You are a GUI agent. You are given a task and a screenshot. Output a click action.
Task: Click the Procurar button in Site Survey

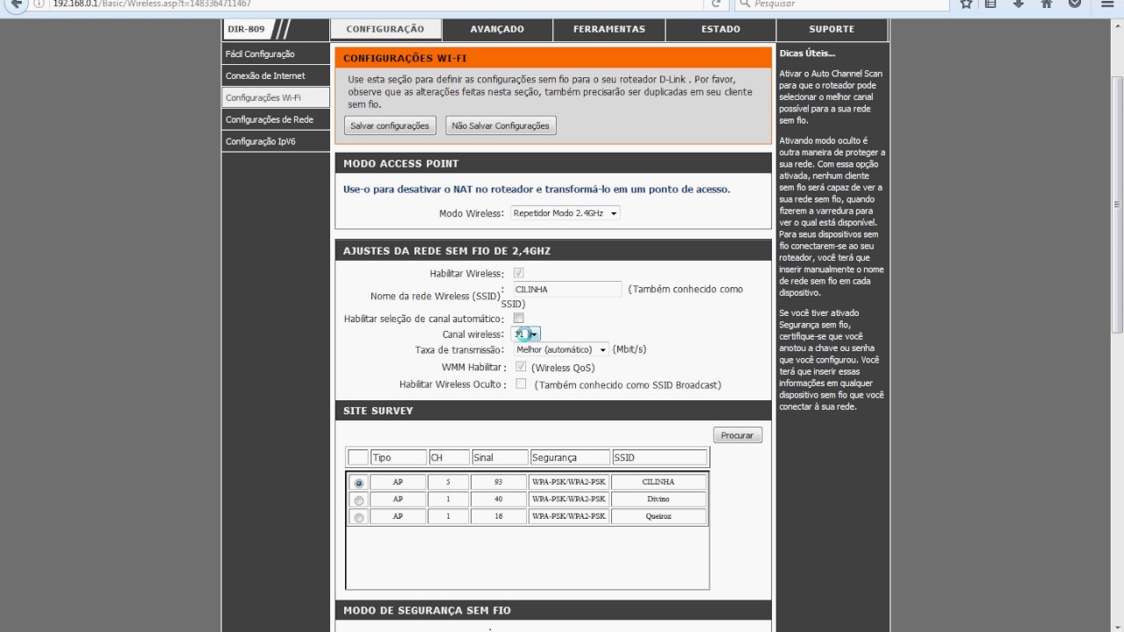point(738,435)
